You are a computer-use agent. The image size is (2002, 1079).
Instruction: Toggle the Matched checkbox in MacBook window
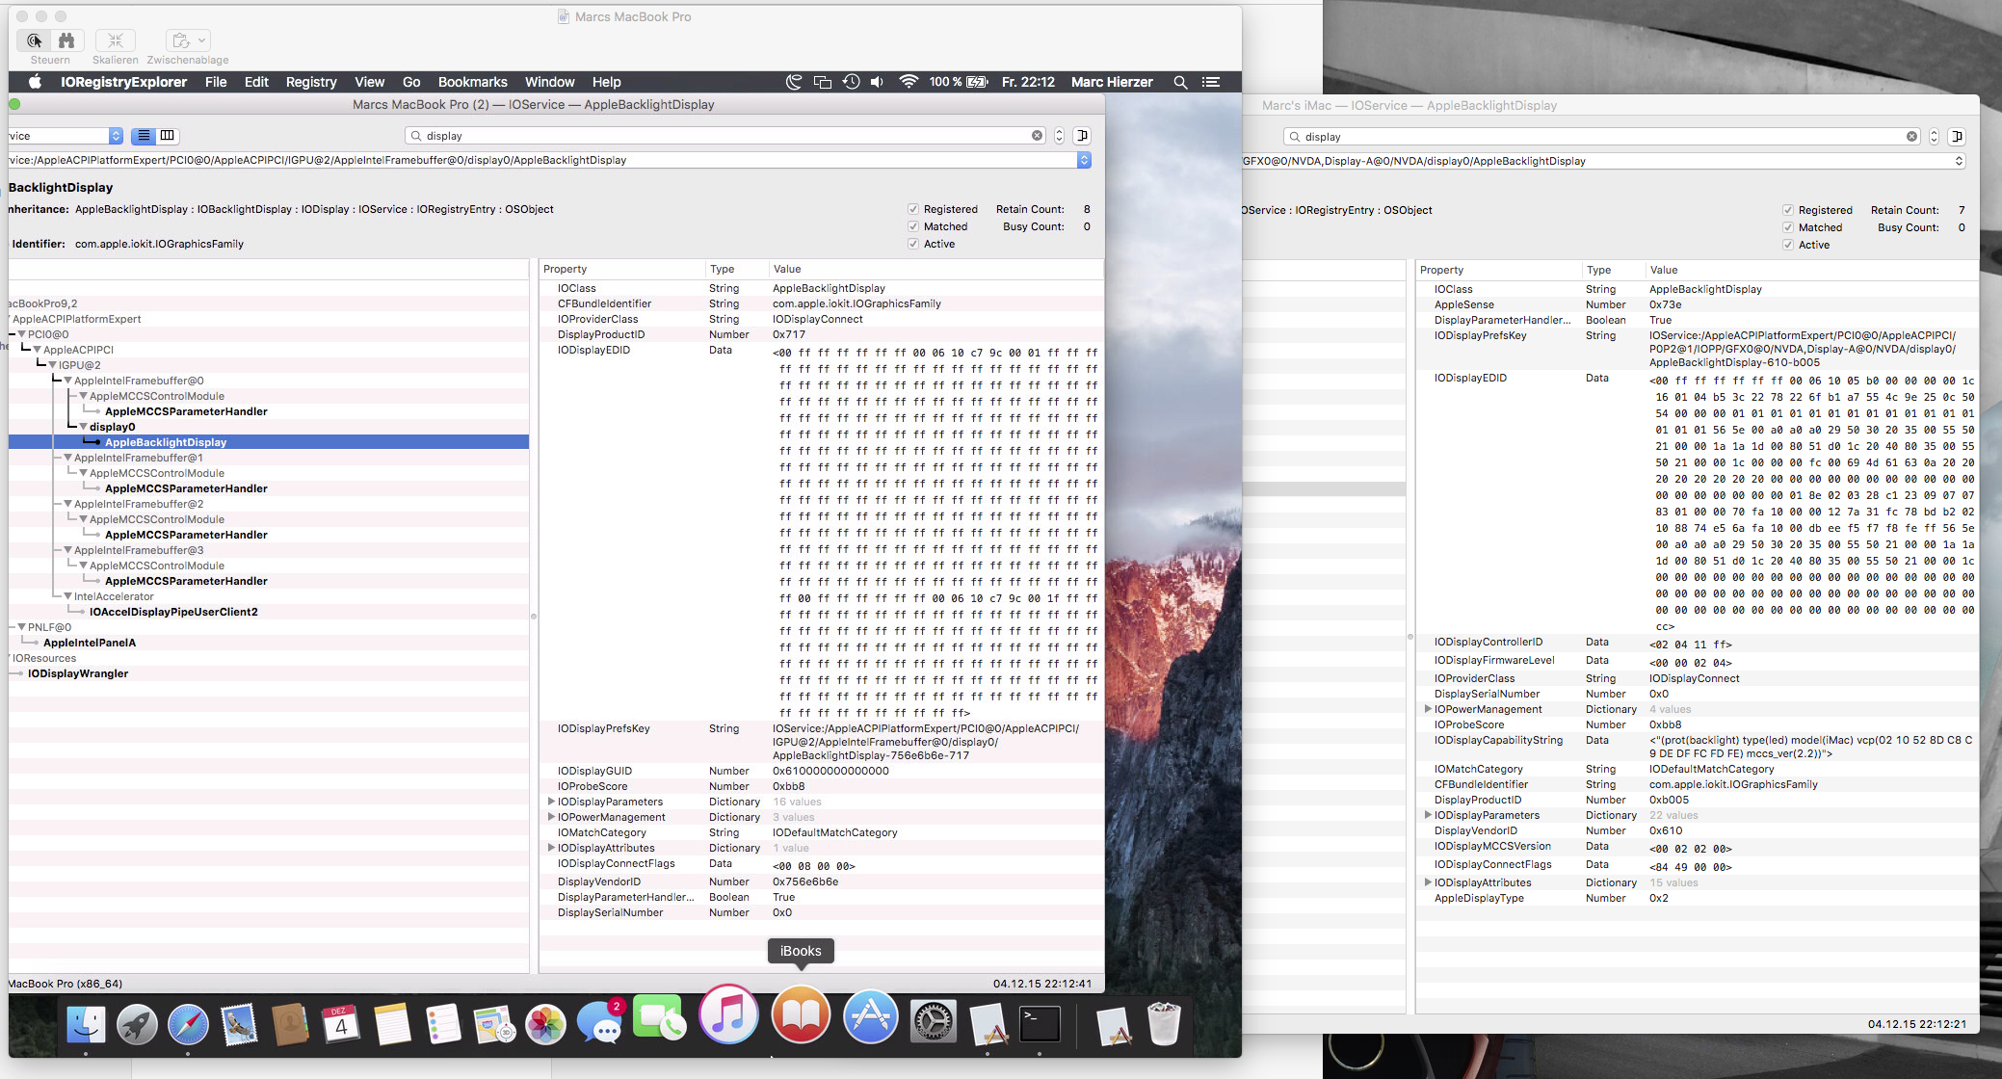912,226
